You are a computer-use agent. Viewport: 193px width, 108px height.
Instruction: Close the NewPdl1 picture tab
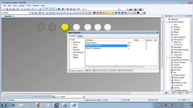point(13,16)
